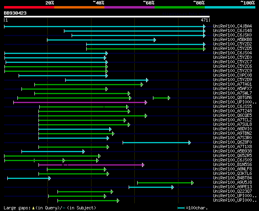Select the UniRef100_A7T1X8 label
This screenshot has width=259, height=211.
(x=232, y=147)
